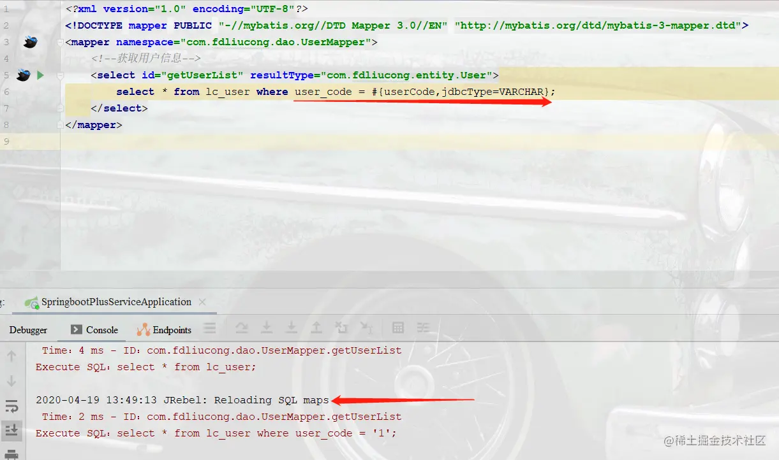779x460 pixels.
Task: Click the Force Step Into debugger icon
Action: point(292,327)
